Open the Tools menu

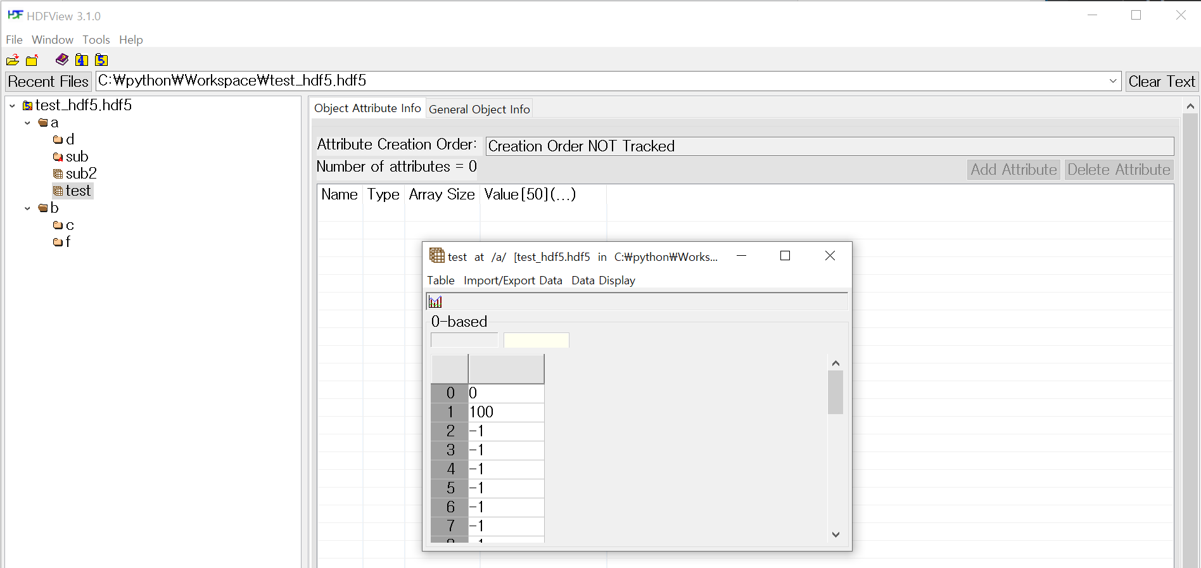(96, 40)
